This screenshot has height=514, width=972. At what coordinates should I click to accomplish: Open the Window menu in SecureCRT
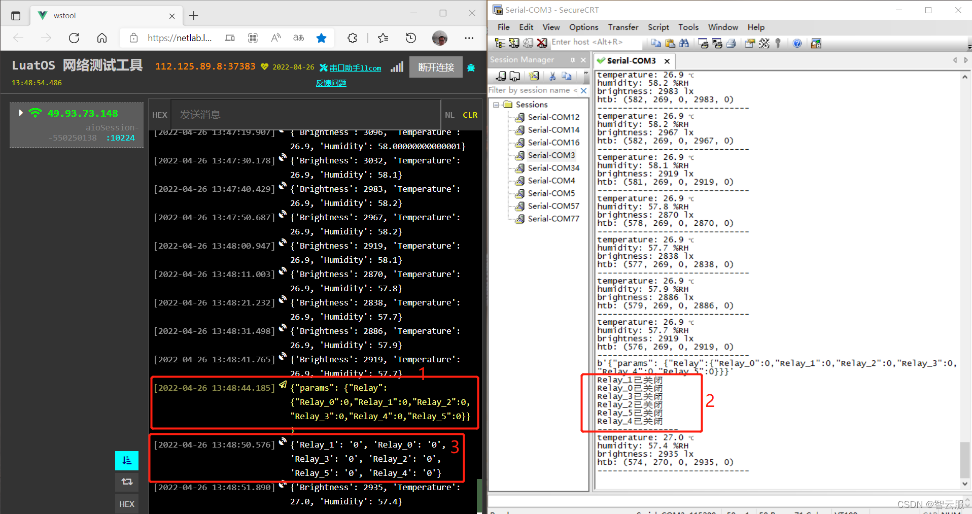pos(723,27)
